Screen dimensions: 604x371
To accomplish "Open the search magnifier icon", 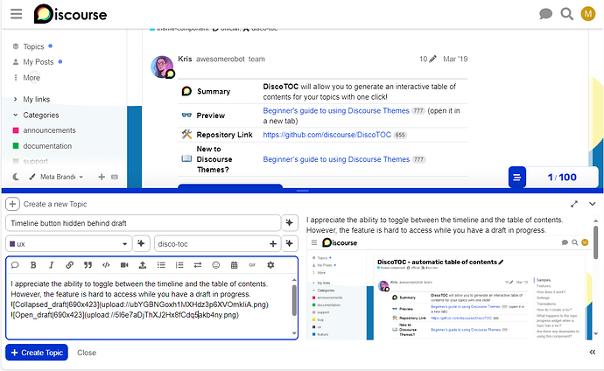I will pos(566,14).
